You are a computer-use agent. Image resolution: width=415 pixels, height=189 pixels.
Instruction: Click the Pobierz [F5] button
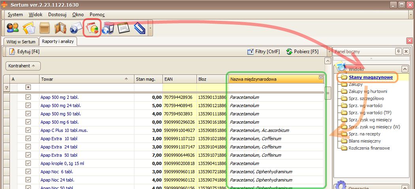(x=302, y=52)
